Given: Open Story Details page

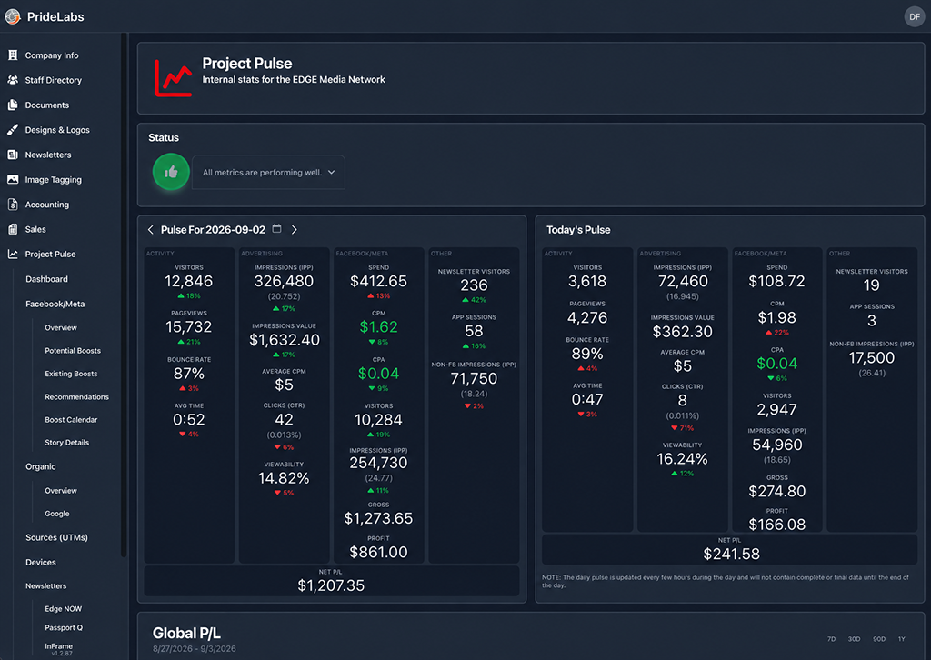Looking at the screenshot, I should coord(66,443).
